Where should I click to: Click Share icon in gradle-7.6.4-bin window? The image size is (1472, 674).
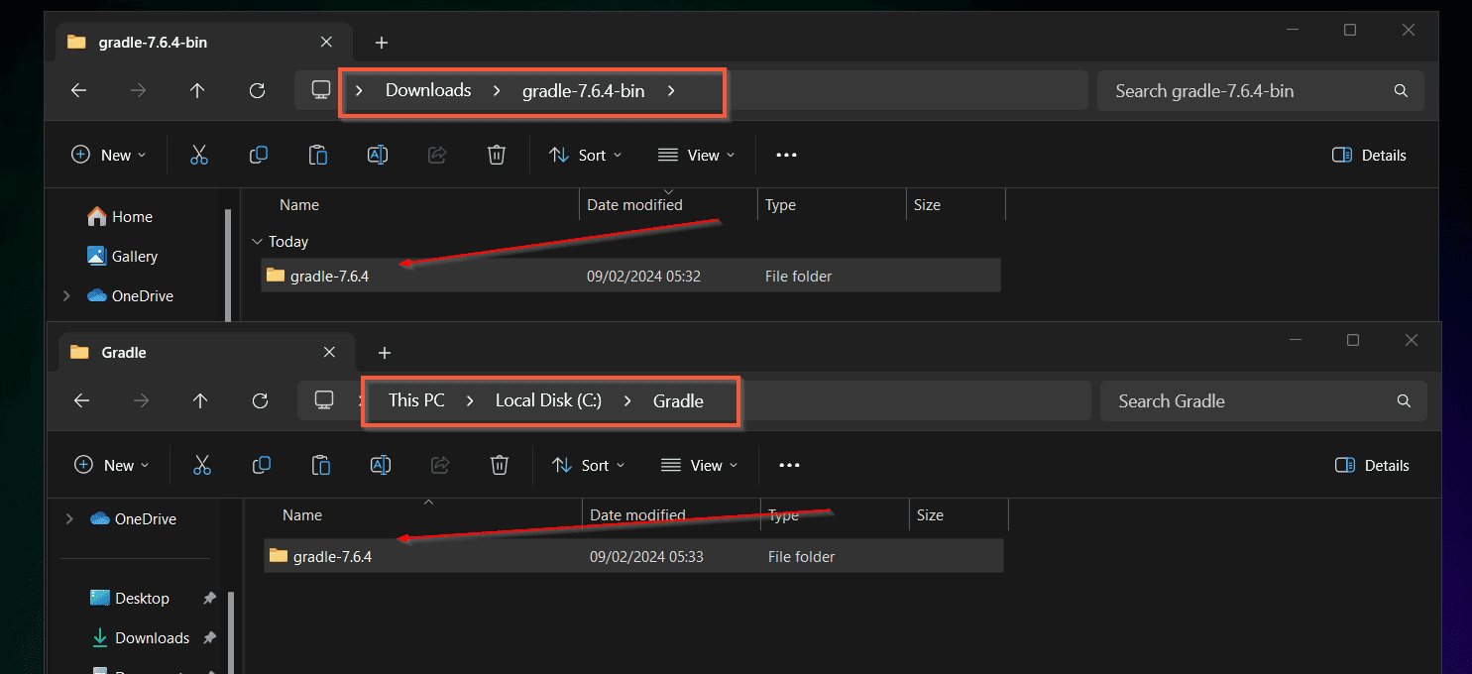click(437, 155)
